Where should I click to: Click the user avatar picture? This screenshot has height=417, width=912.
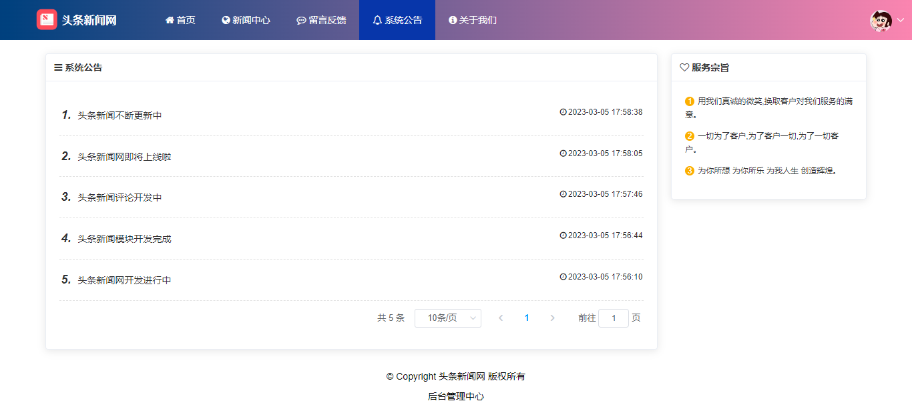pyautogui.click(x=881, y=20)
